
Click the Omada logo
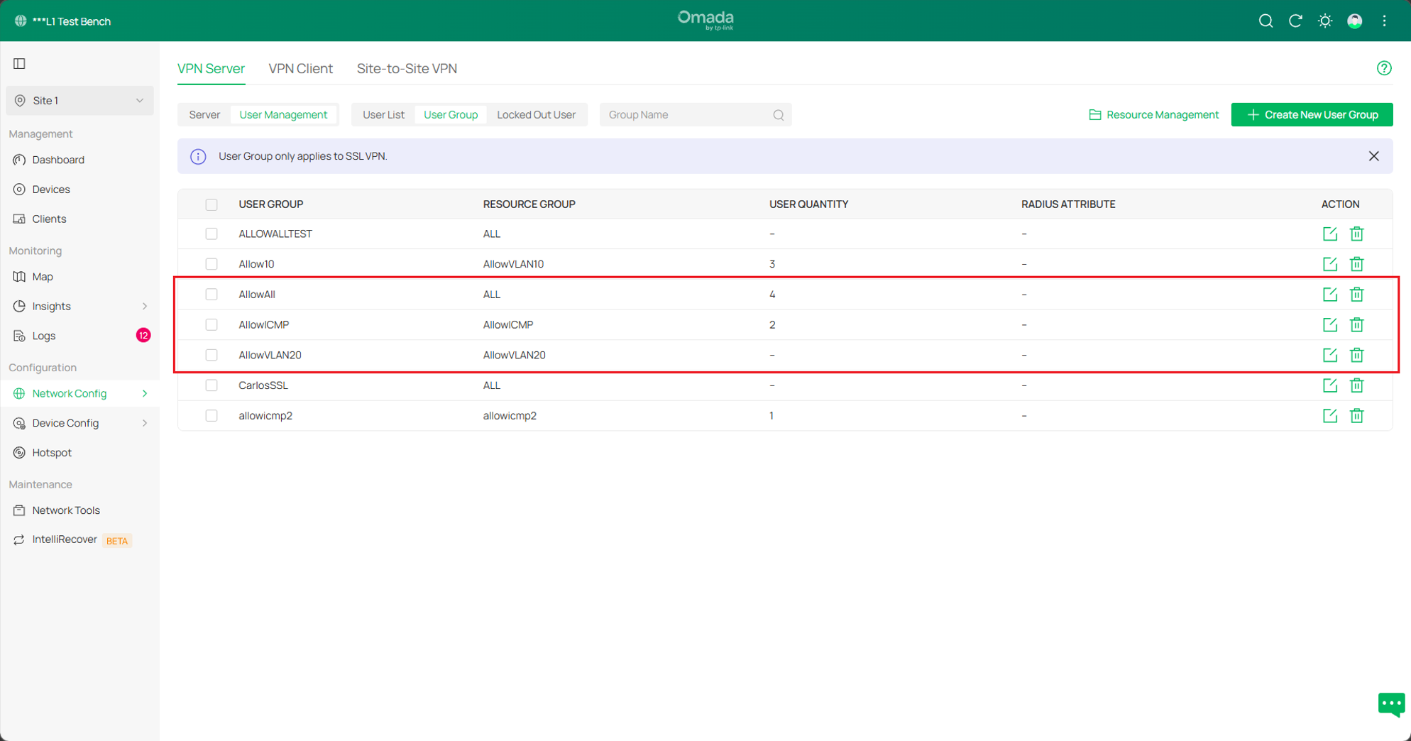tap(705, 20)
